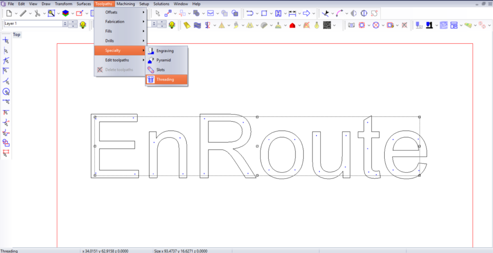Click the envelope-shaped icon

(210, 13)
